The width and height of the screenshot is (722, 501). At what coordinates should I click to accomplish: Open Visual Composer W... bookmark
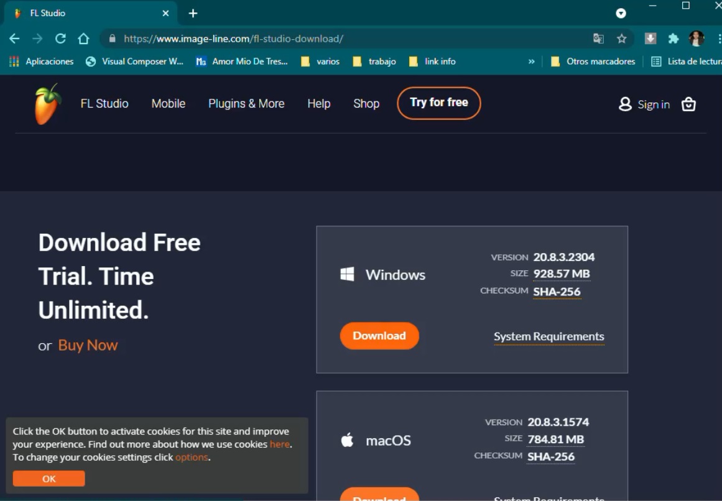134,61
